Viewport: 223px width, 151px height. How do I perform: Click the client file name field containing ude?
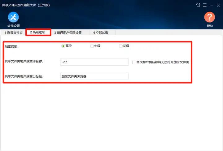pos(94,62)
